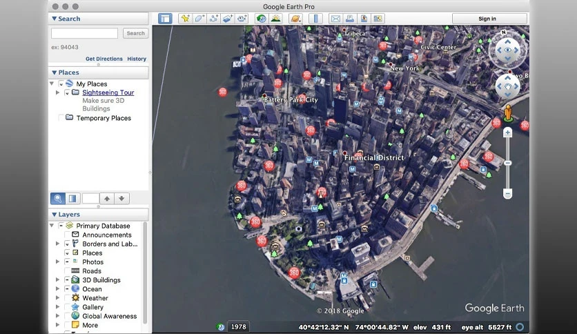Image resolution: width=577 pixels, height=334 pixels.
Task: Open the Sightseeing Tour link
Action: click(108, 92)
